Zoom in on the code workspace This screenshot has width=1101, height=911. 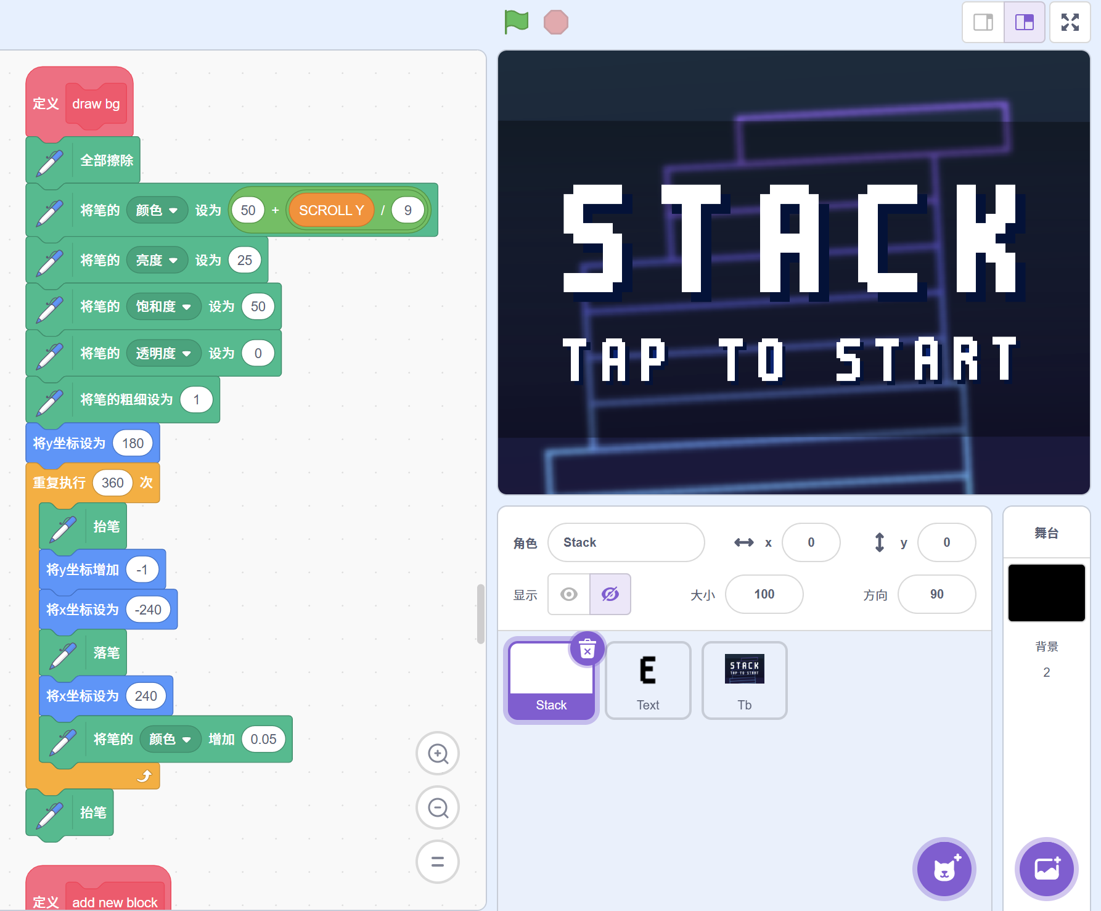point(438,753)
